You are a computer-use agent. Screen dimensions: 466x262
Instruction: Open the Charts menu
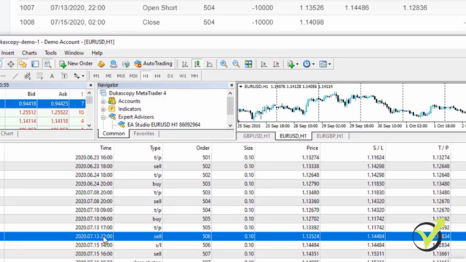29,53
